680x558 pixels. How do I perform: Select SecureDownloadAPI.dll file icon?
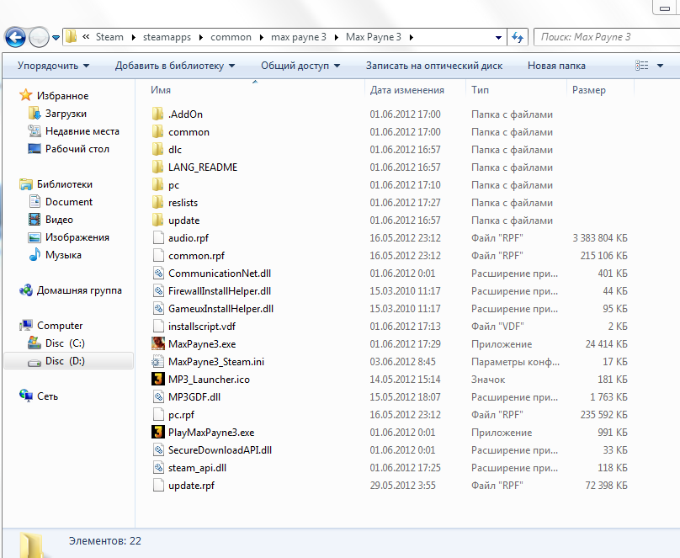point(158,450)
